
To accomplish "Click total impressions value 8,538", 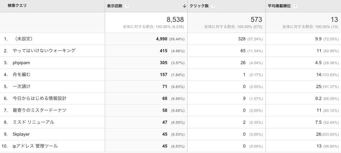I will point(175,20).
